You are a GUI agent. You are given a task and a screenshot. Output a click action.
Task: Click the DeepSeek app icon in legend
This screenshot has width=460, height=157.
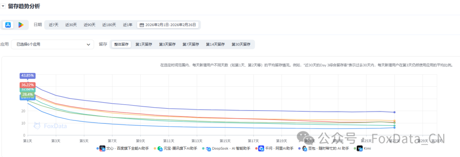coord(208,149)
